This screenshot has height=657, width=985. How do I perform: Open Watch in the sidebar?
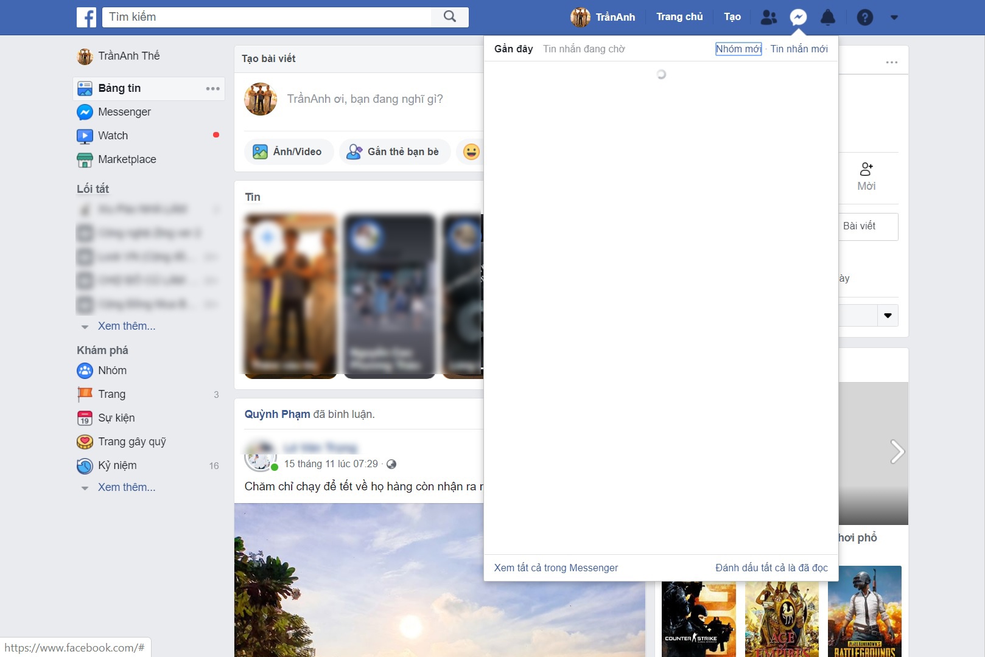click(x=113, y=135)
